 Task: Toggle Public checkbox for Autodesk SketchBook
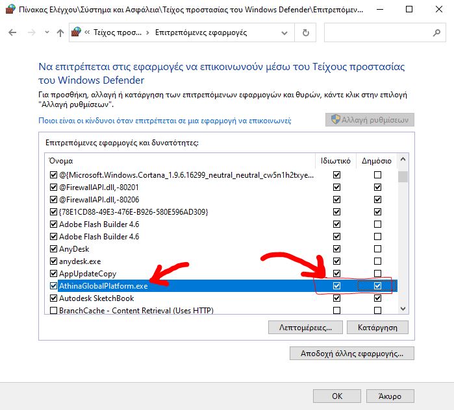coord(377,298)
